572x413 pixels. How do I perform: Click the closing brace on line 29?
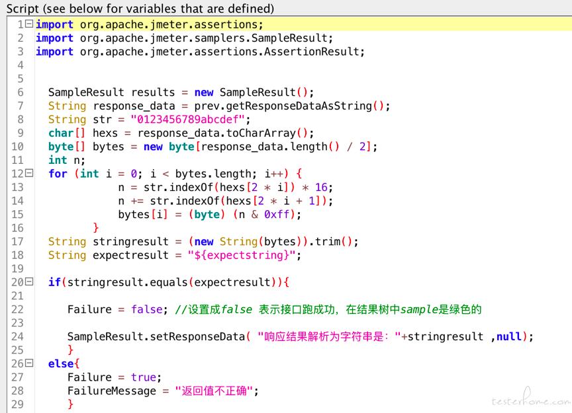pyautogui.click(x=70, y=404)
